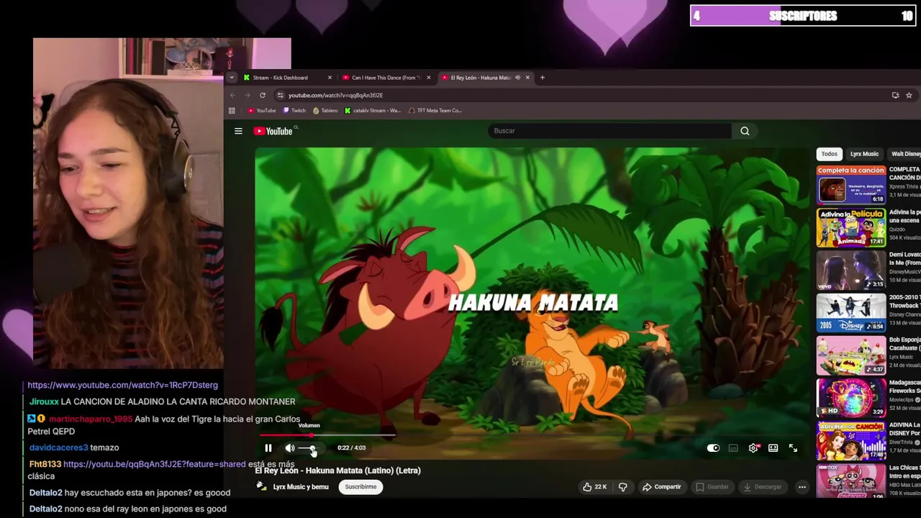The height and width of the screenshot is (518, 921).
Task: Subscribe with the Suscribirme button
Action: coord(360,486)
